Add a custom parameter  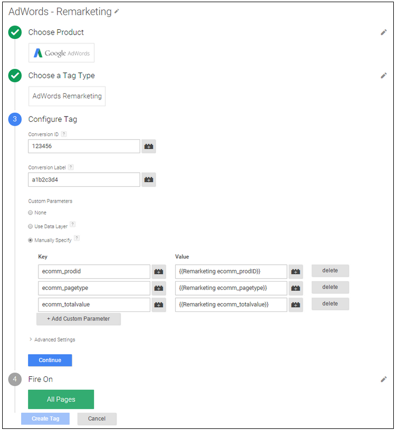pyautogui.click(x=79, y=319)
